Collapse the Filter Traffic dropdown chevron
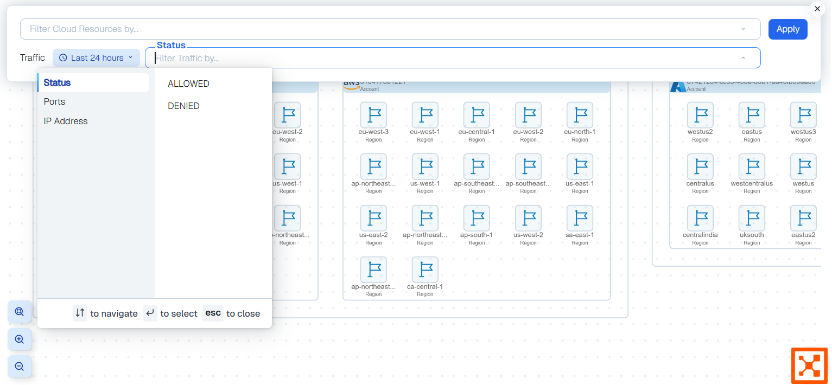 (x=743, y=58)
